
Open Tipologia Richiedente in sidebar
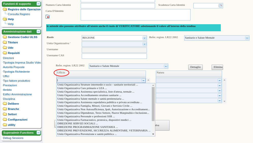(16, 72)
